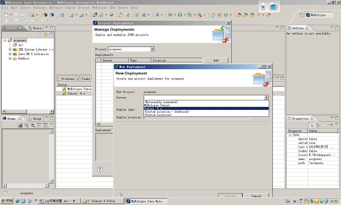Switch to the Tasks tab
Viewport: 341px width, 205px height.
(83, 79)
